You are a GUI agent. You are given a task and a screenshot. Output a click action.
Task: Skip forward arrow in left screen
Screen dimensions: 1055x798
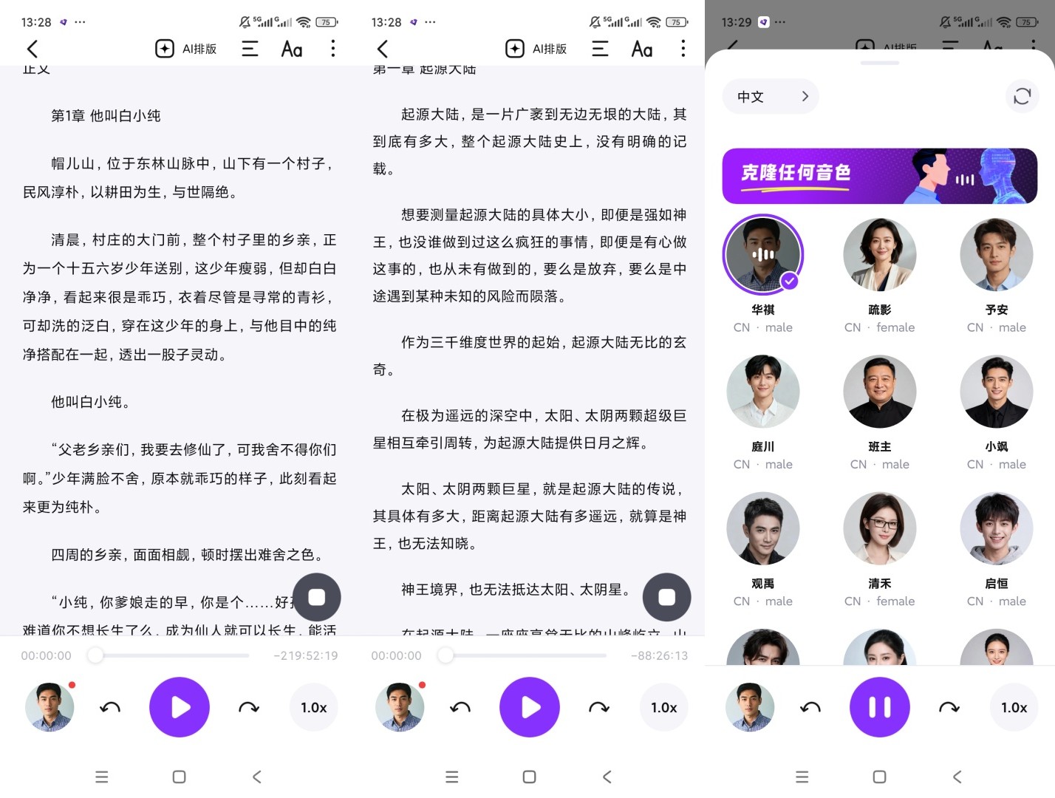click(x=249, y=708)
